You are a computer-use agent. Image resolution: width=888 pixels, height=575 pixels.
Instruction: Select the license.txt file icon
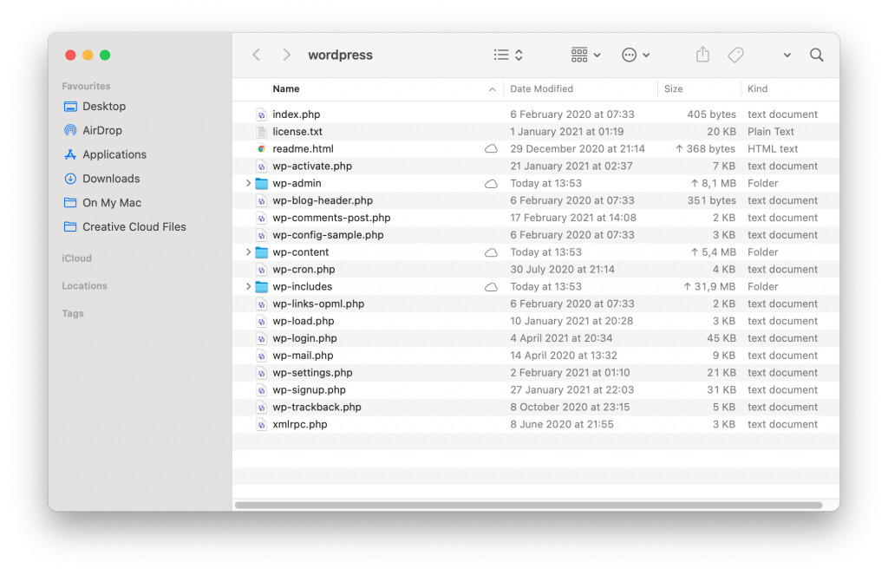coord(261,132)
